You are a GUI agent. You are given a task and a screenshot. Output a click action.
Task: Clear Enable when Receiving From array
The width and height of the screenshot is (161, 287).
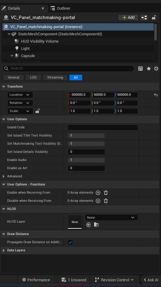106,193
